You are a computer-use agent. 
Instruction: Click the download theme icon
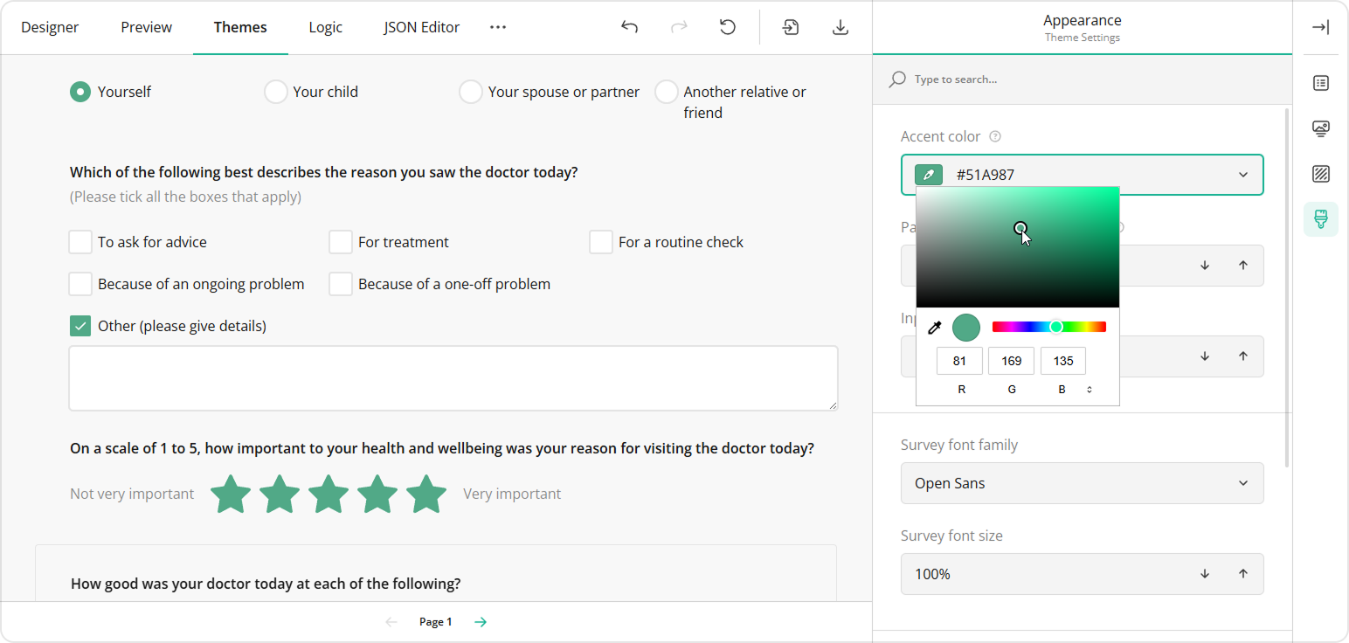840,27
